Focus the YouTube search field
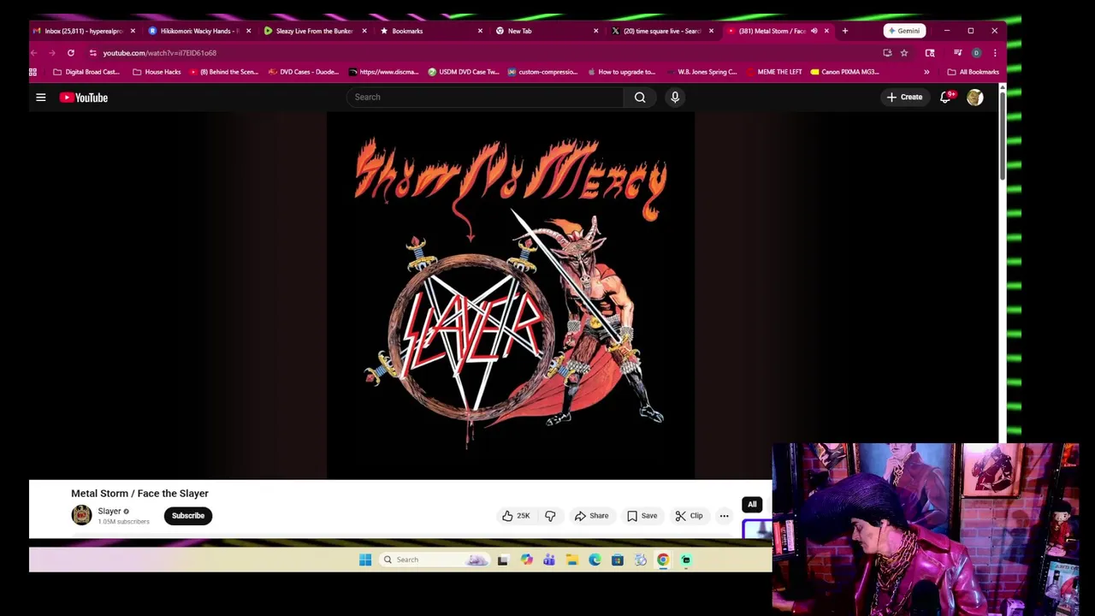Image resolution: width=1095 pixels, height=616 pixels. click(x=486, y=98)
